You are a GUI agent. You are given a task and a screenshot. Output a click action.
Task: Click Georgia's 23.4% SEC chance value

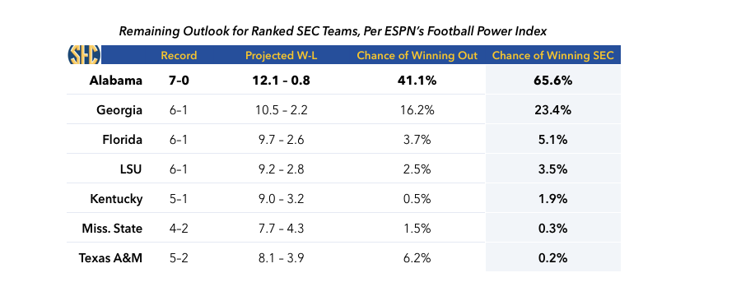point(553,110)
